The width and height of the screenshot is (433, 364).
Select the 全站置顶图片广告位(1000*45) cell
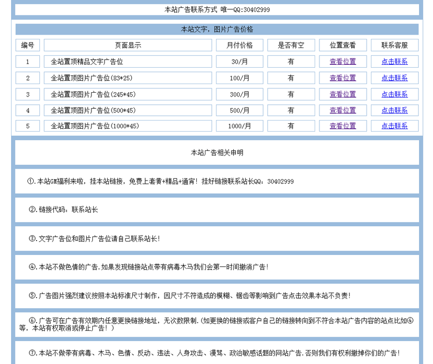tap(128, 126)
